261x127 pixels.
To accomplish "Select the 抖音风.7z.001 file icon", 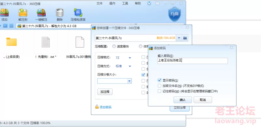I will 80,42.
